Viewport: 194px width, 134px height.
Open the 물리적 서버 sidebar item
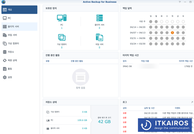(x=19, y=27)
